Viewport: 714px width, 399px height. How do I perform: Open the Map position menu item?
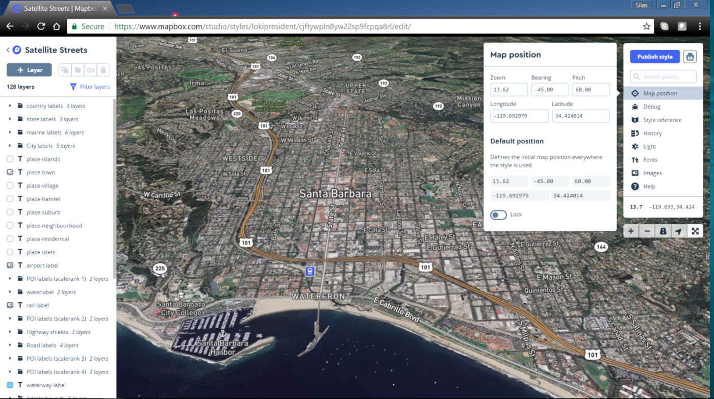(x=663, y=93)
